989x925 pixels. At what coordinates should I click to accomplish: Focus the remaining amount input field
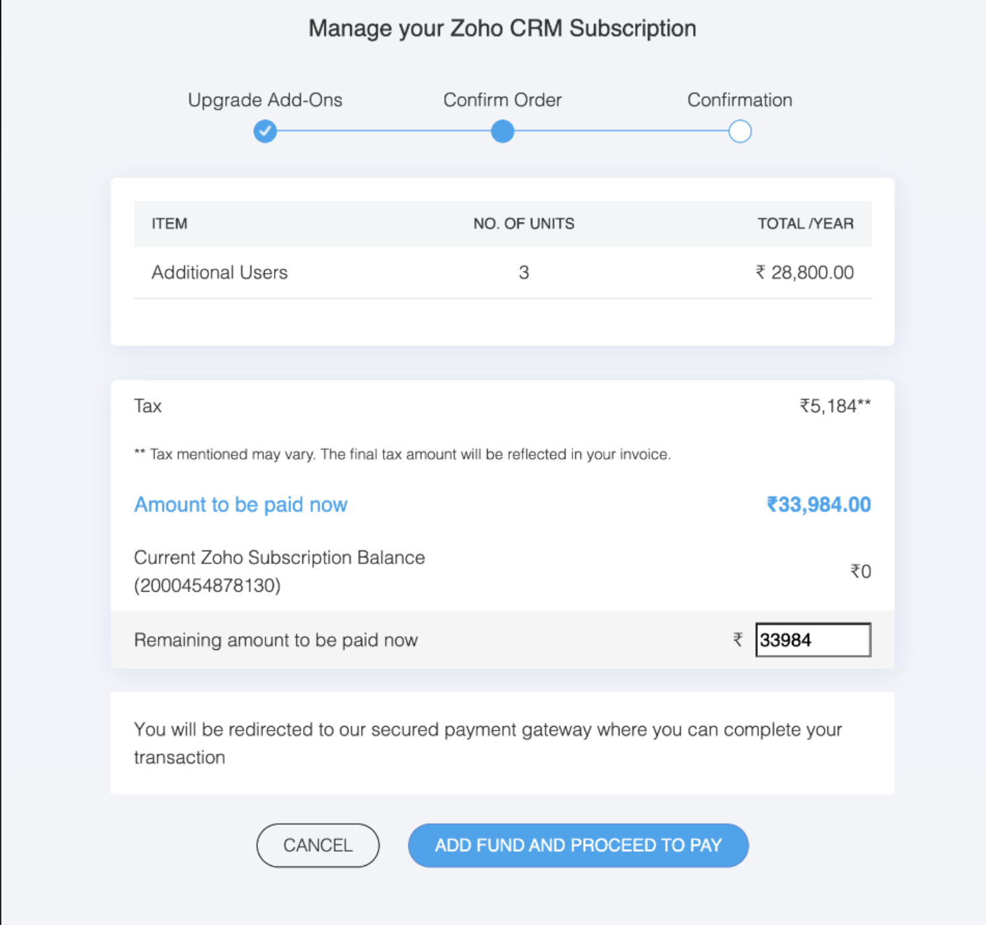(x=813, y=640)
